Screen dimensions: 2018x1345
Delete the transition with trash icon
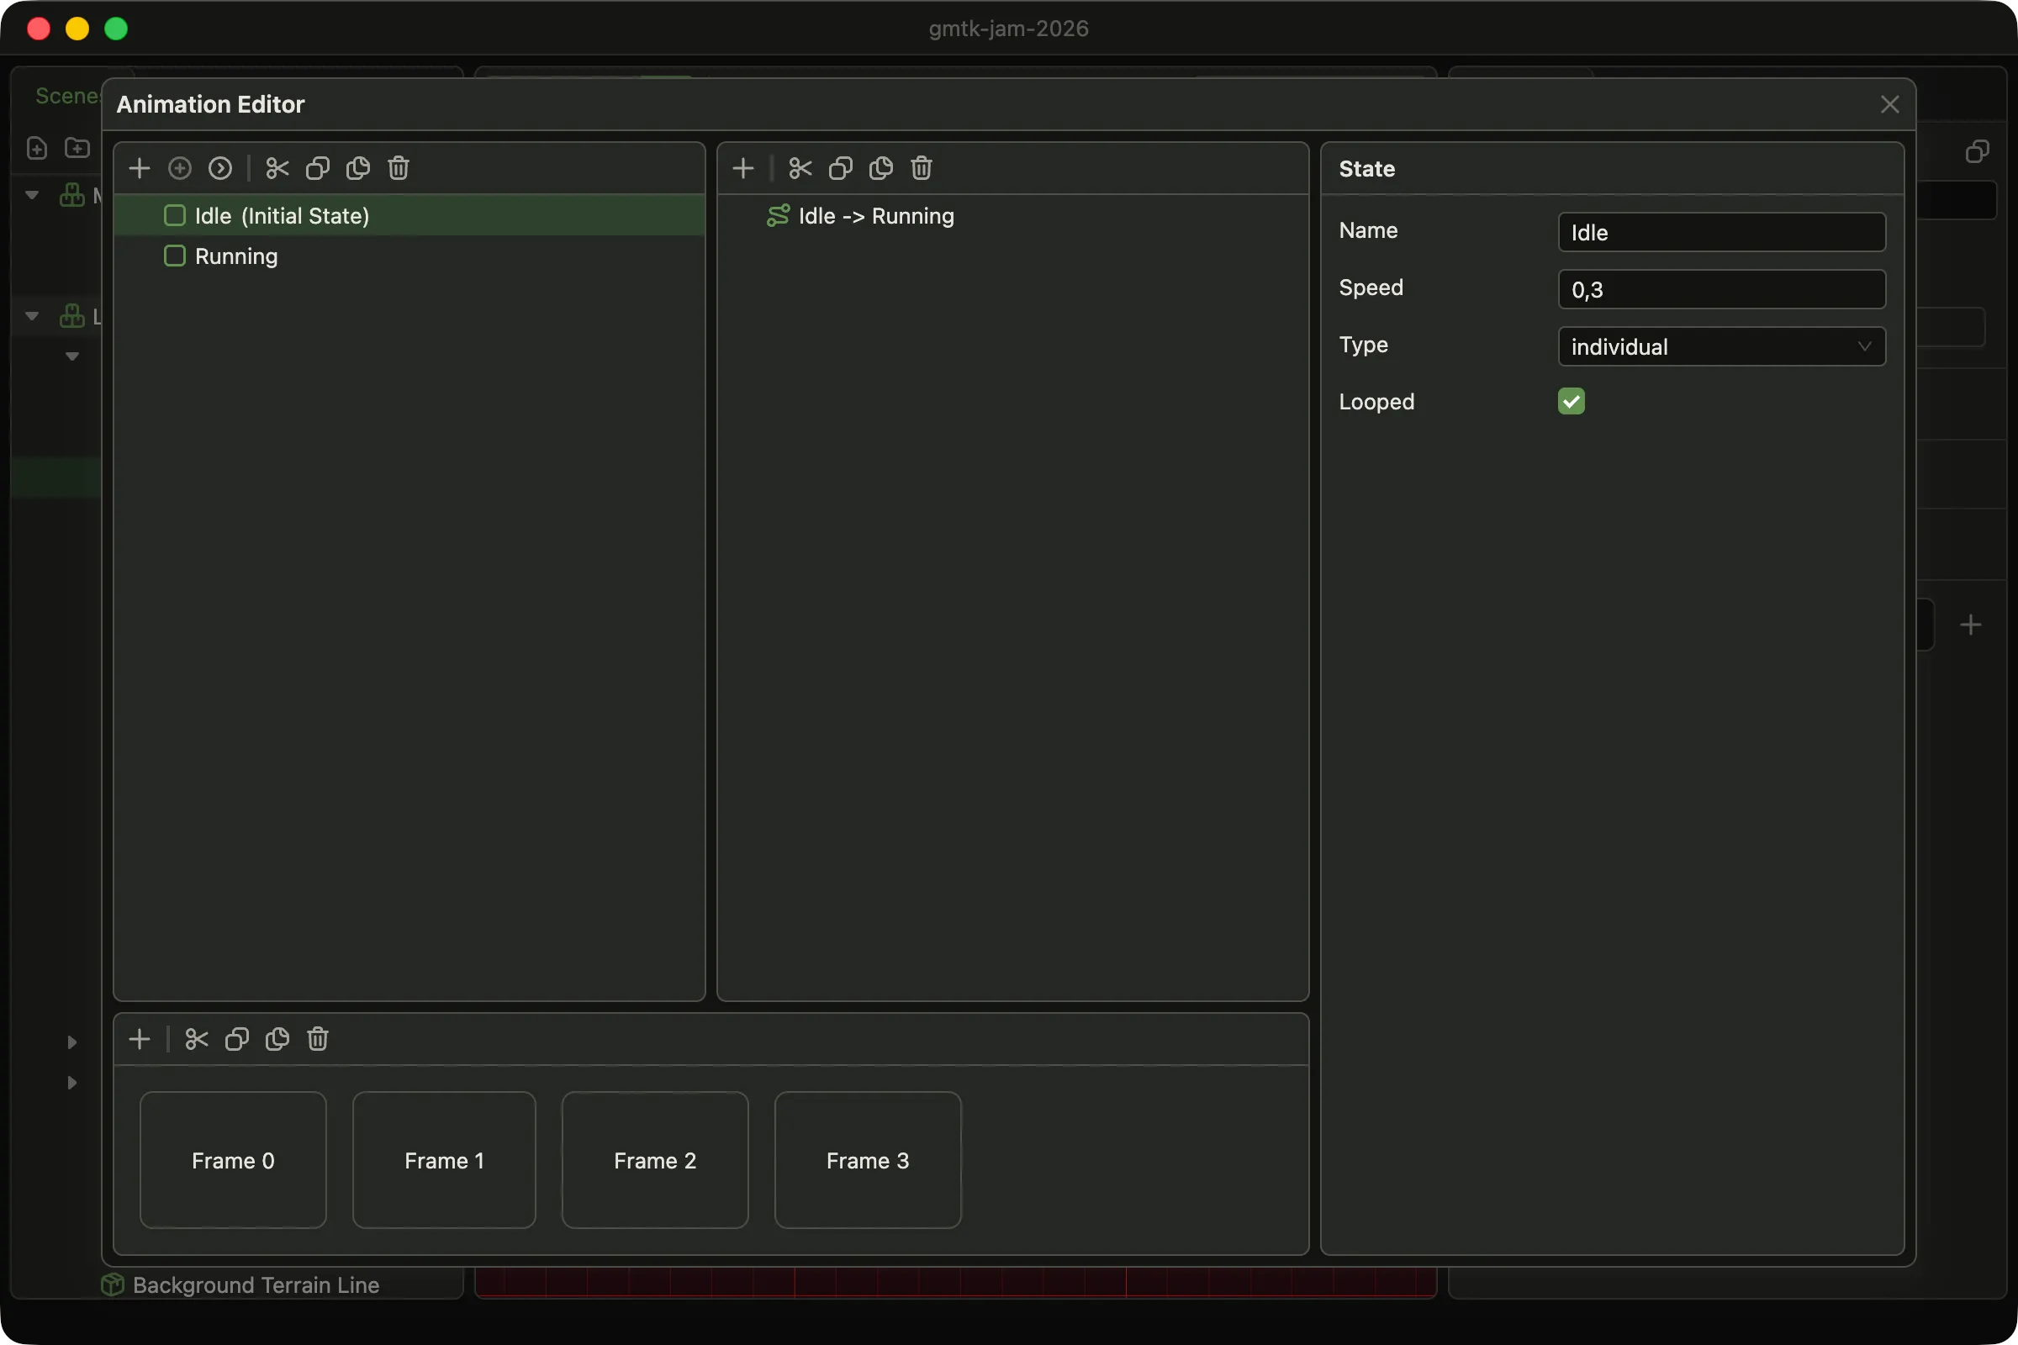(921, 168)
